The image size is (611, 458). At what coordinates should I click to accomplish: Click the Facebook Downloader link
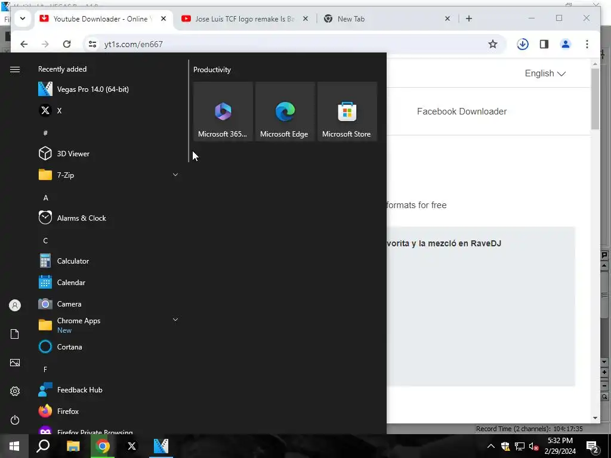coord(462,112)
